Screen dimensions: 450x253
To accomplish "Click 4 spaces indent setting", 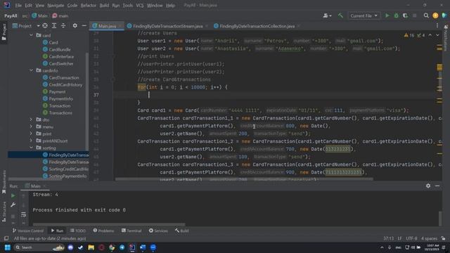I will [x=429, y=238].
